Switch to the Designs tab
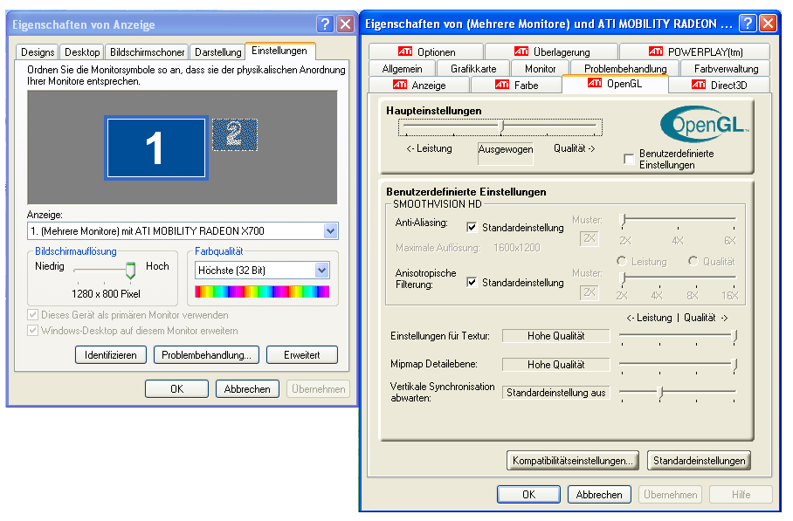This screenshot has height=521, width=793. click(38, 52)
